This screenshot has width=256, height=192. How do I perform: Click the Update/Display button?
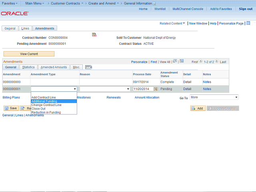223,108
